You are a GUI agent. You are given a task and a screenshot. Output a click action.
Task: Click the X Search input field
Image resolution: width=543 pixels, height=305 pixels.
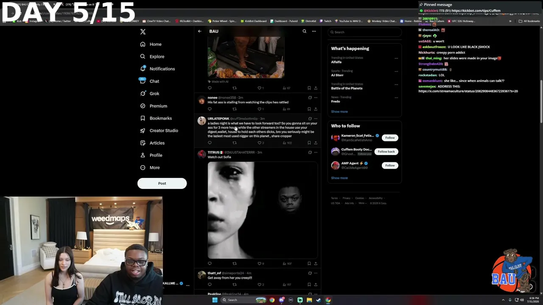pyautogui.click(x=365, y=32)
